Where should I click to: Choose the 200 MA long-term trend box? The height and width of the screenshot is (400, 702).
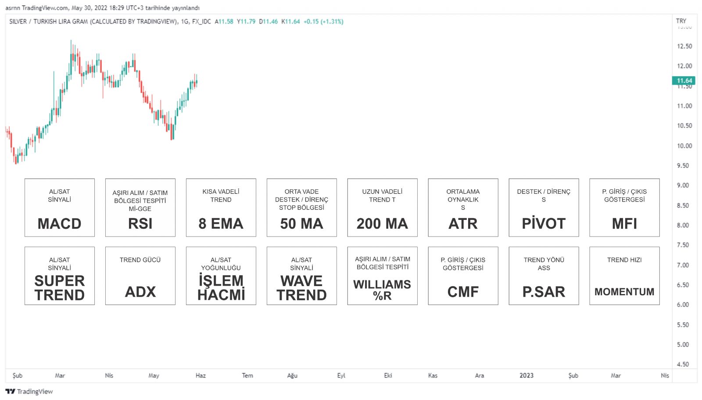pyautogui.click(x=383, y=208)
